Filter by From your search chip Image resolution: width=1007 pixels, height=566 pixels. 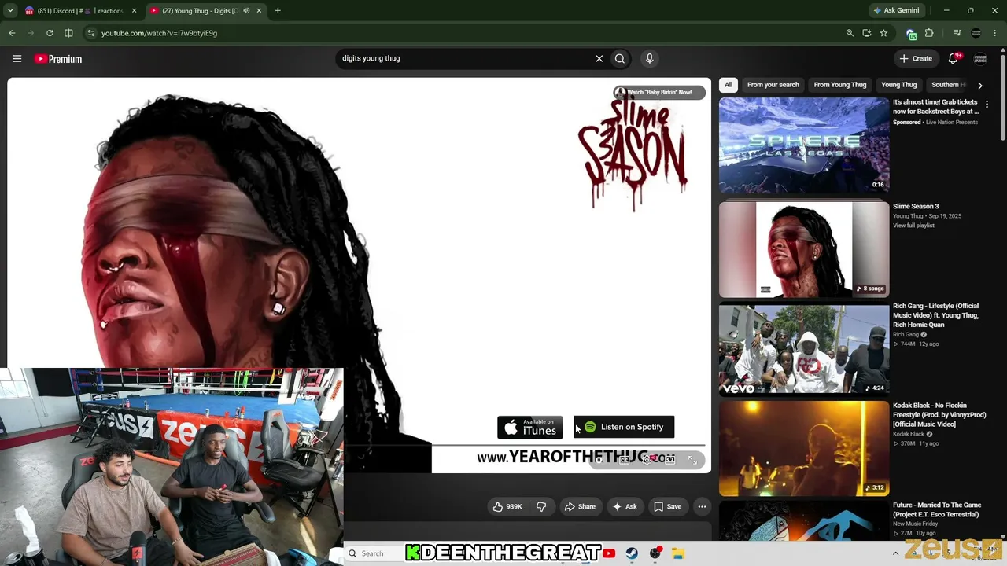click(x=773, y=85)
